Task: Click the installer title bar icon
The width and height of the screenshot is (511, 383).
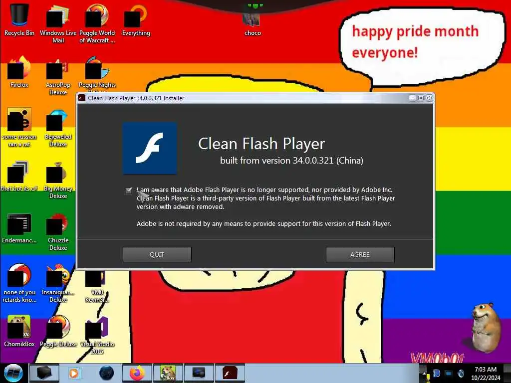Action: pyautogui.click(x=82, y=98)
